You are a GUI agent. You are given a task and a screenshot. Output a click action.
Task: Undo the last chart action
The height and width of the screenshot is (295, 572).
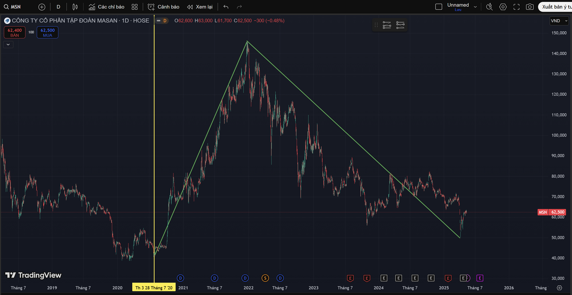[226, 7]
